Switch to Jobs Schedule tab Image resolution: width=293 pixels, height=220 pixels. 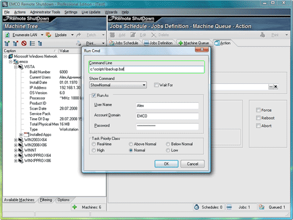[124, 43]
